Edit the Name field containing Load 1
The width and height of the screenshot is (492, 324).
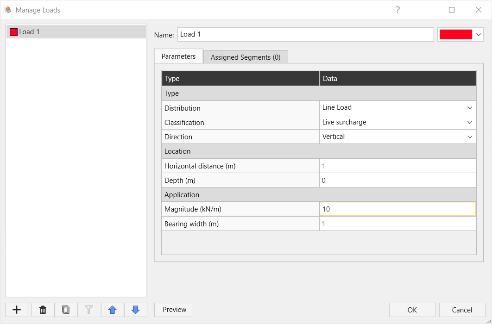306,34
